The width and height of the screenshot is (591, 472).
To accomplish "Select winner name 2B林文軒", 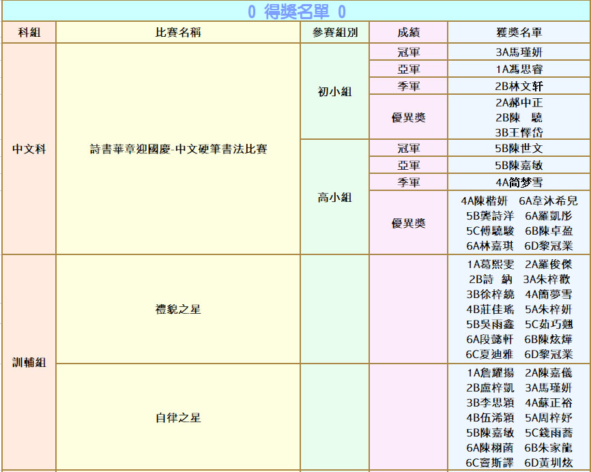I will pos(519,86).
